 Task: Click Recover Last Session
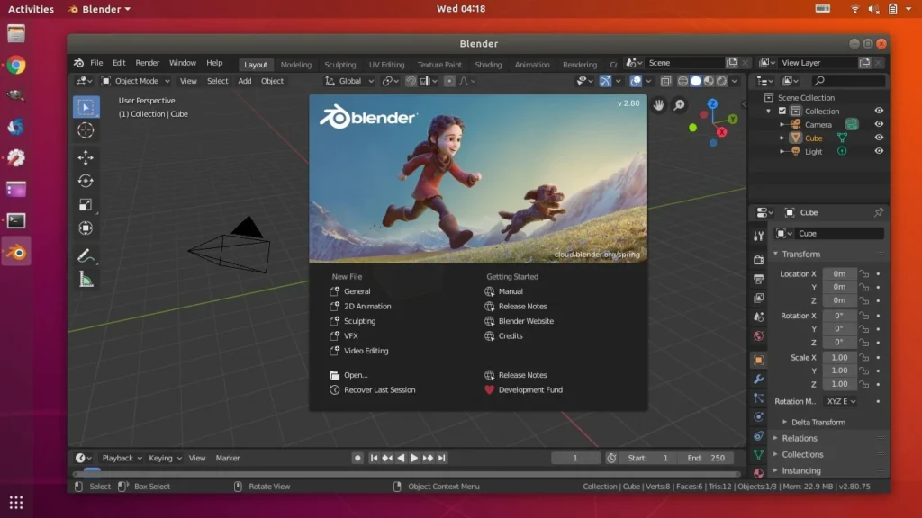(x=379, y=390)
